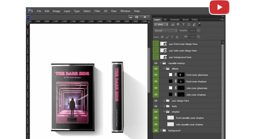Viewport: 257px width, 139px height.
Task: Click side cover glossiness mask link icon
Action: [175, 88]
